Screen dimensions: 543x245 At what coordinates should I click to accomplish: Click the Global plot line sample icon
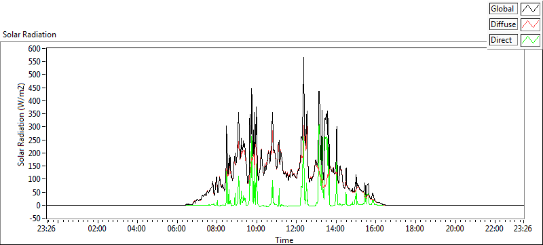click(x=531, y=9)
